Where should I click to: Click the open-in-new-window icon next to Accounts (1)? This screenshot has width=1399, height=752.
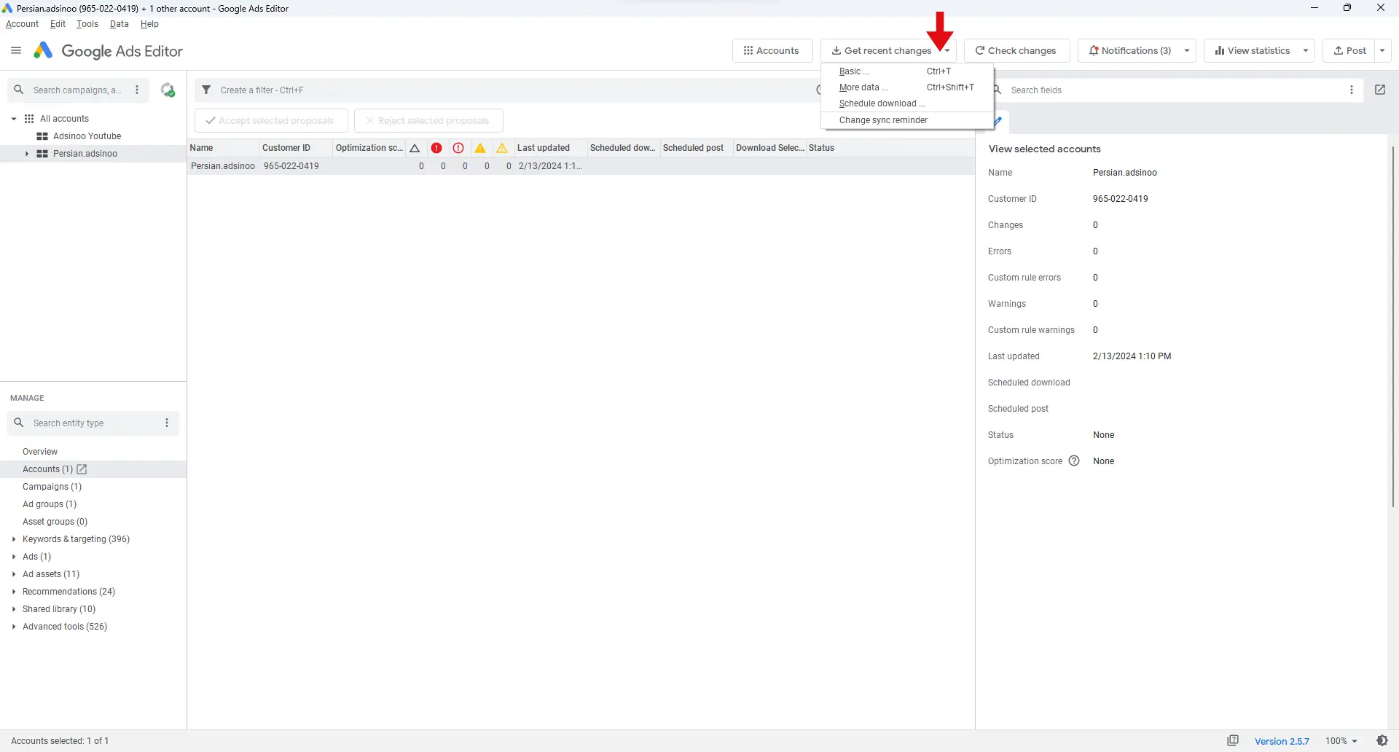82,469
